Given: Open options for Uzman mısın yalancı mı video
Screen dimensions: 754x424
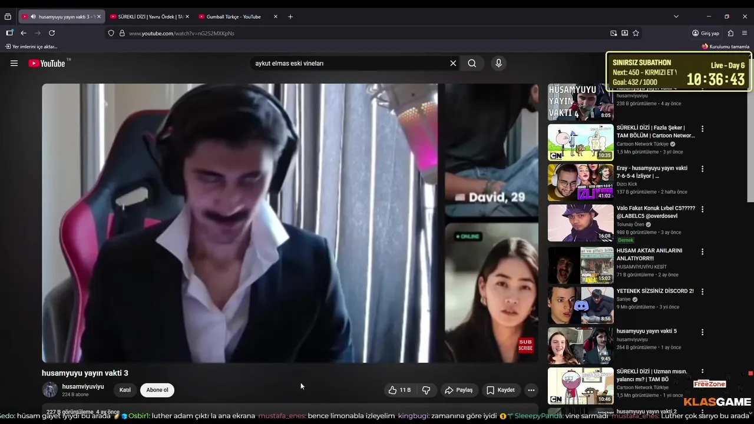Looking at the screenshot, I should point(702,372).
